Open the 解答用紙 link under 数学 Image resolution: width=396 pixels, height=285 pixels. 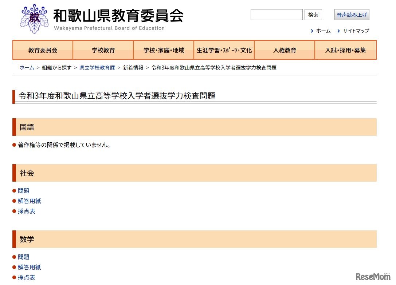(29, 267)
